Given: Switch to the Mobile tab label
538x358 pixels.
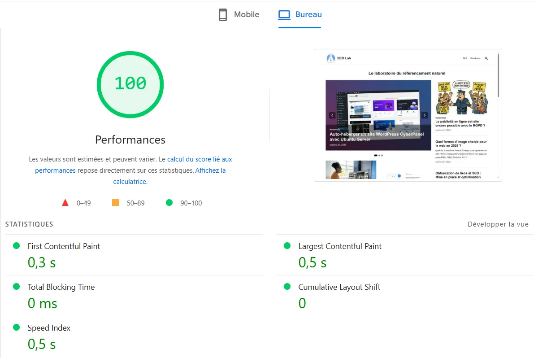Looking at the screenshot, I should click(x=247, y=14).
